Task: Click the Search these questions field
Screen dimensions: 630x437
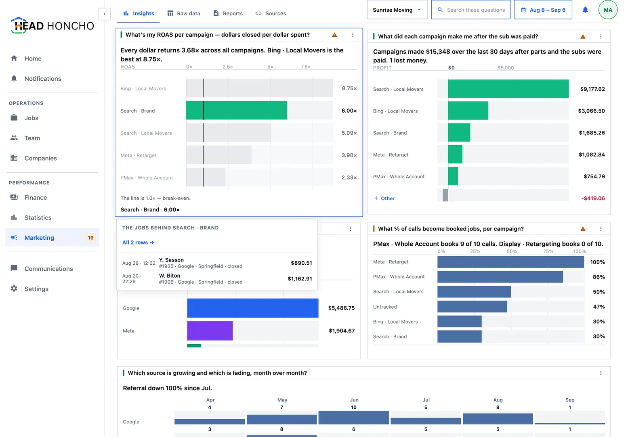Action: tap(471, 10)
